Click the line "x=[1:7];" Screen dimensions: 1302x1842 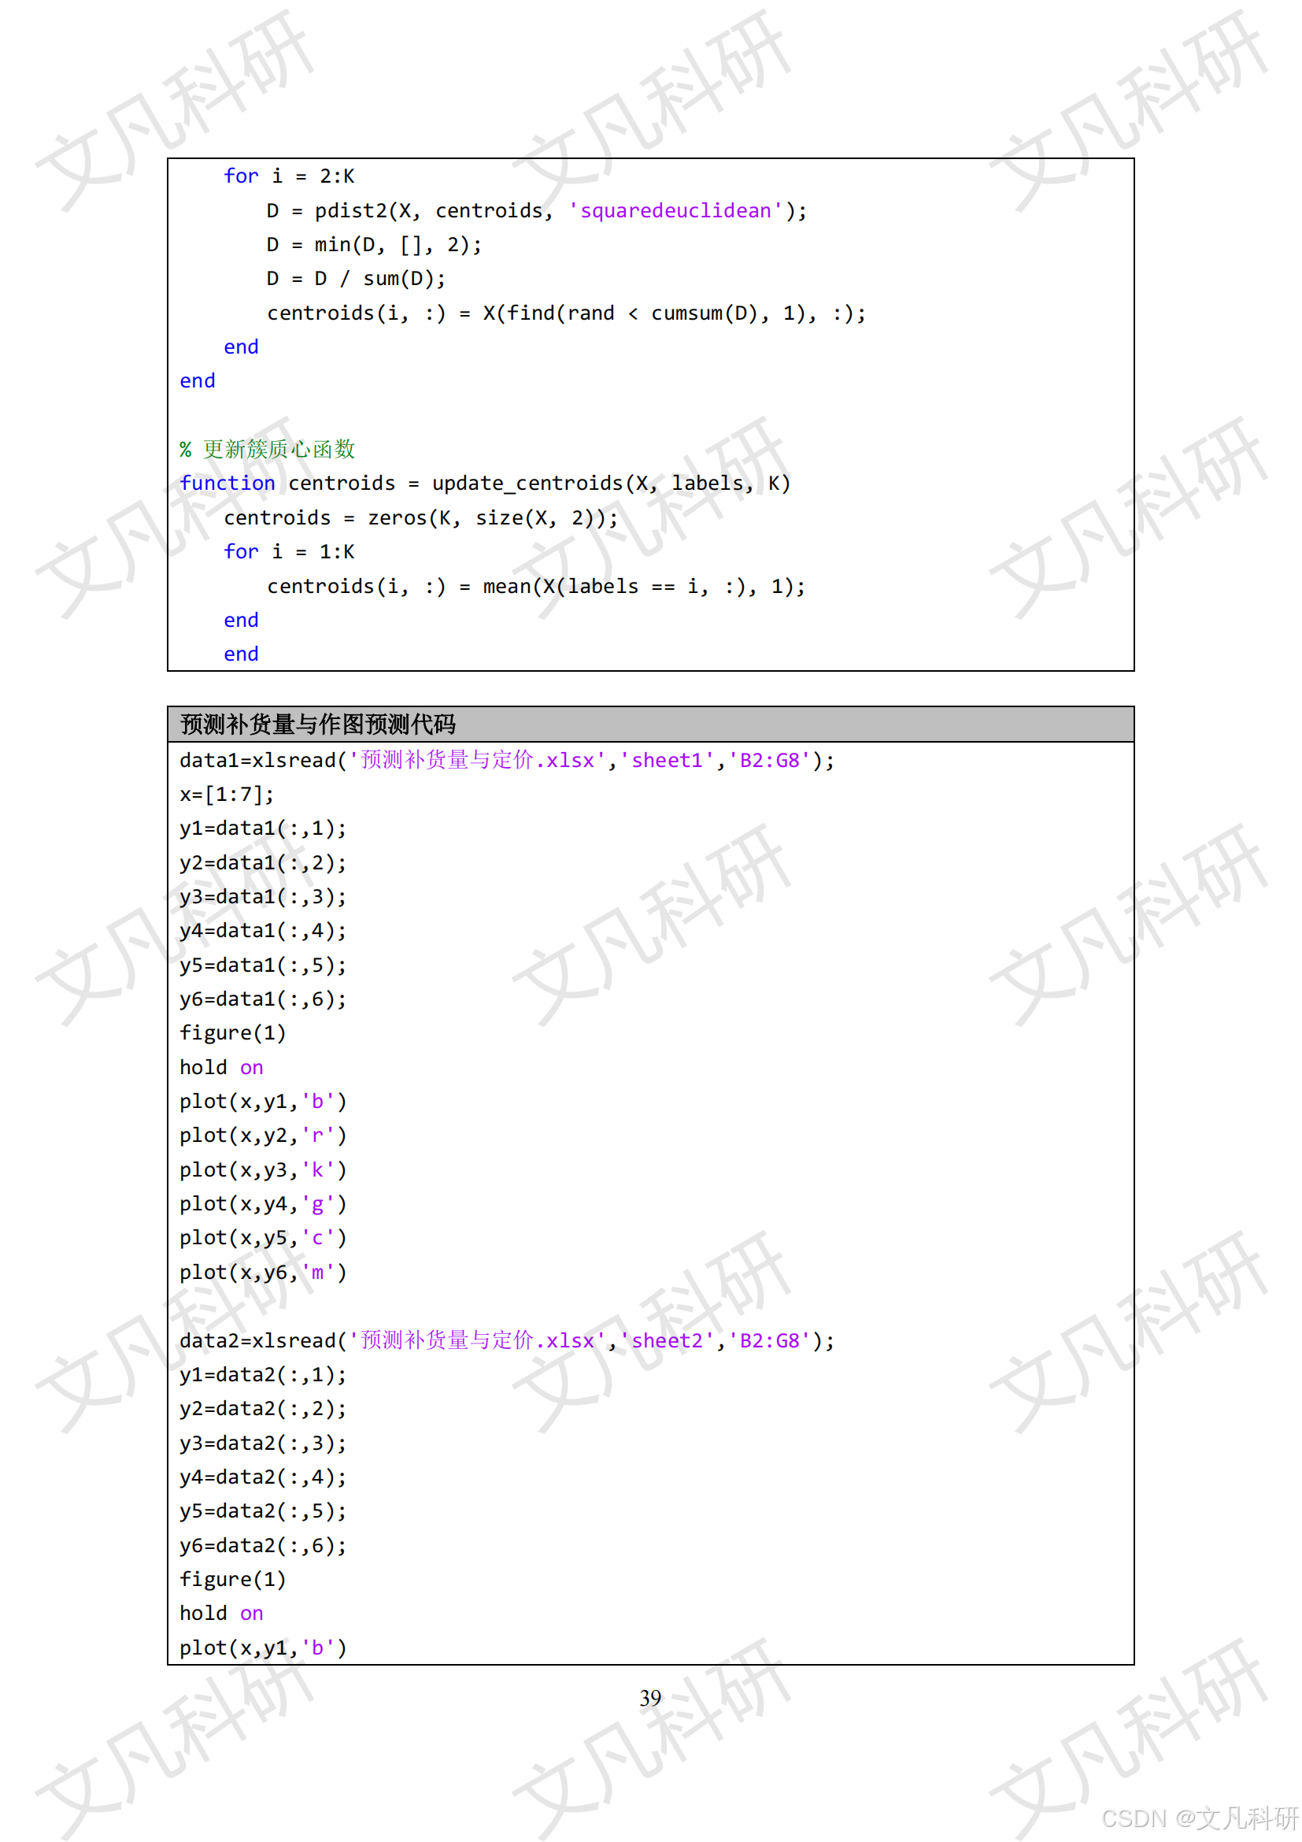tap(227, 795)
